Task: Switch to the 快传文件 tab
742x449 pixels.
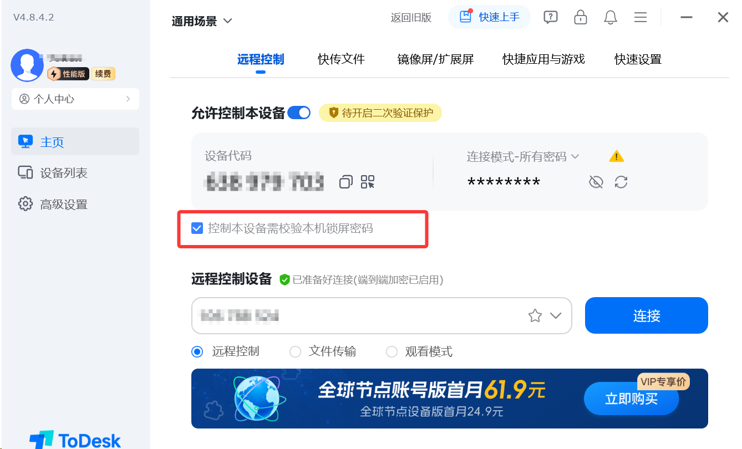Action: point(342,59)
